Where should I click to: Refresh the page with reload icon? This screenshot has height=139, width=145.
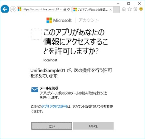click(69, 9)
